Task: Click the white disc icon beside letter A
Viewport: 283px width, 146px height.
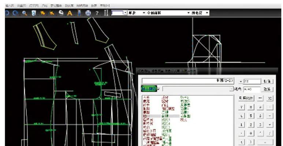Action: tap(61, 13)
